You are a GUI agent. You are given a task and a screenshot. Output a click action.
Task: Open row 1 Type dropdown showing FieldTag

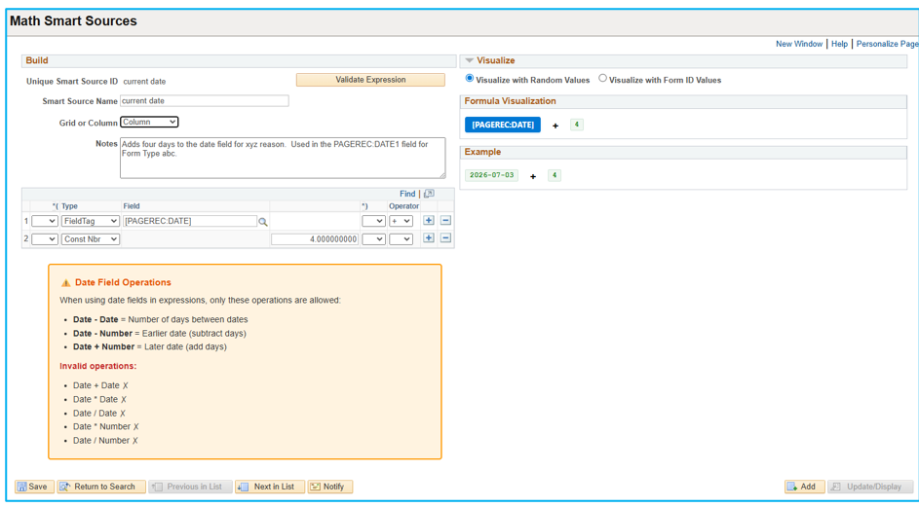coord(91,221)
